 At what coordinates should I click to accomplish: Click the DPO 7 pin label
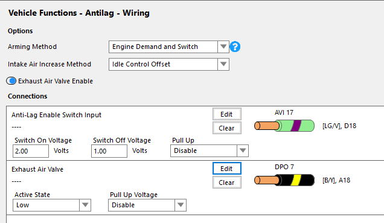point(284,167)
